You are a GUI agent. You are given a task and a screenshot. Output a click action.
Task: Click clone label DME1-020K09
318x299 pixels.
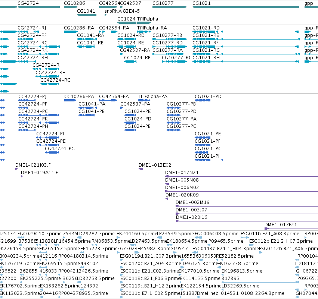click(x=182, y=195)
